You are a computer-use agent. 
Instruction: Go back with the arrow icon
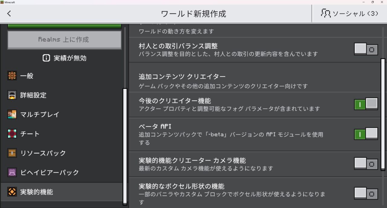point(9,13)
